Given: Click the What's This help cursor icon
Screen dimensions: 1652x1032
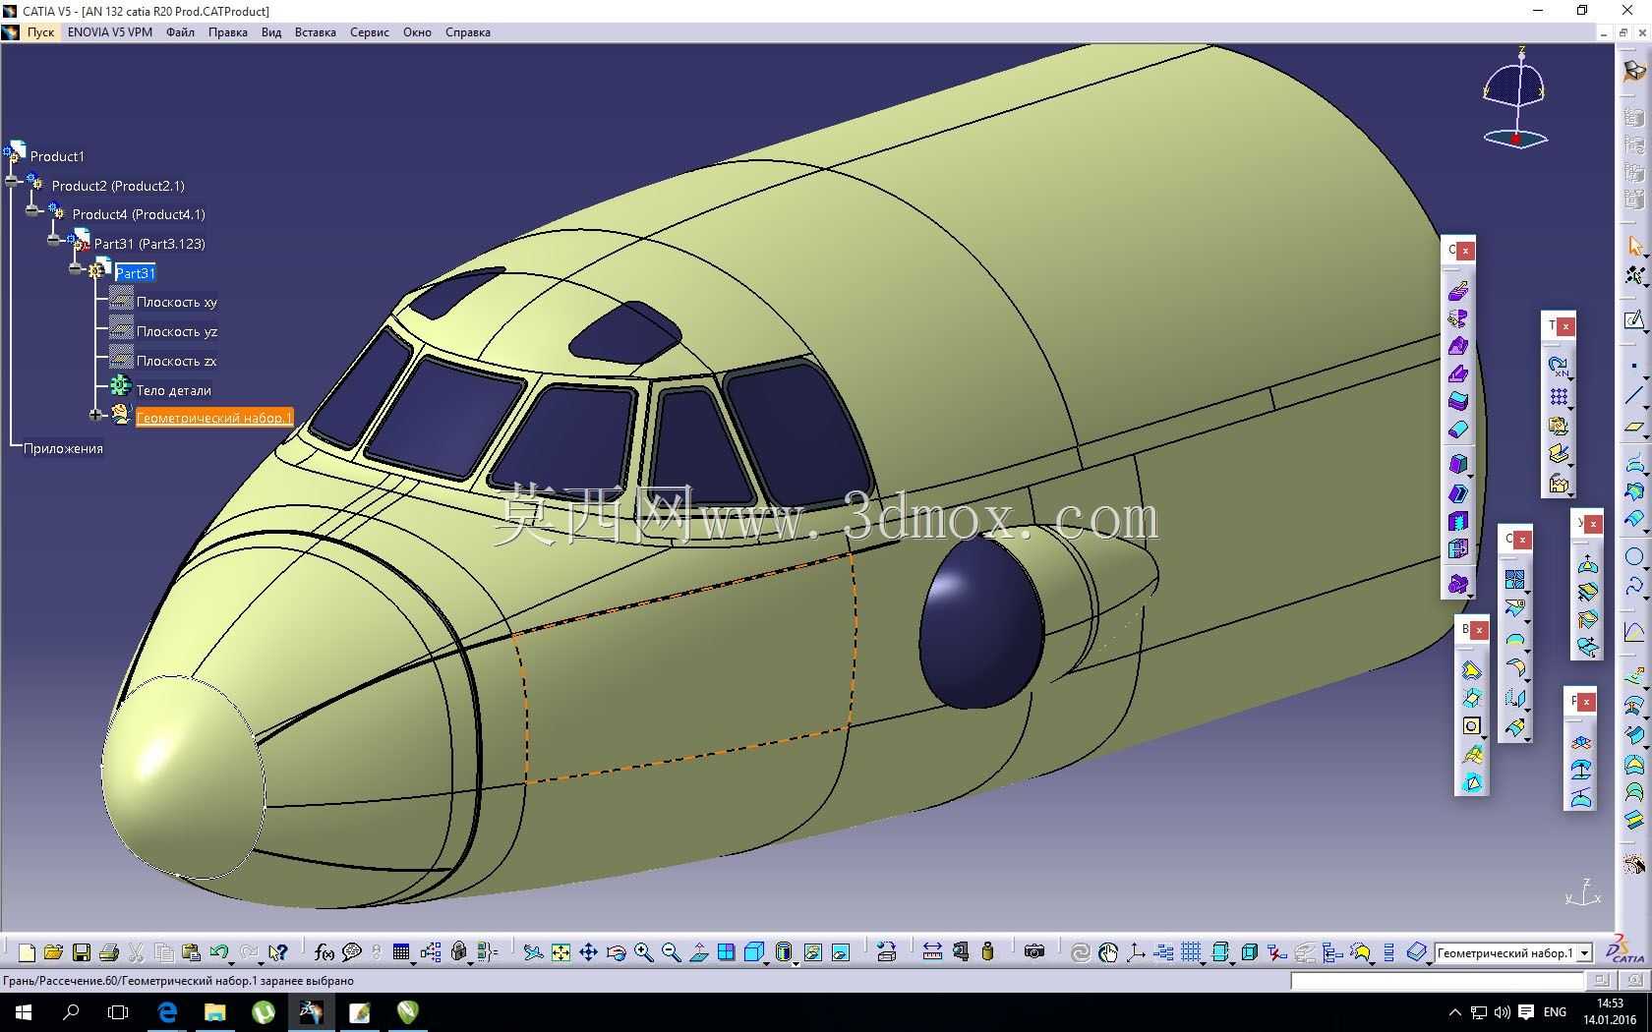Looking at the screenshot, I should (x=278, y=952).
